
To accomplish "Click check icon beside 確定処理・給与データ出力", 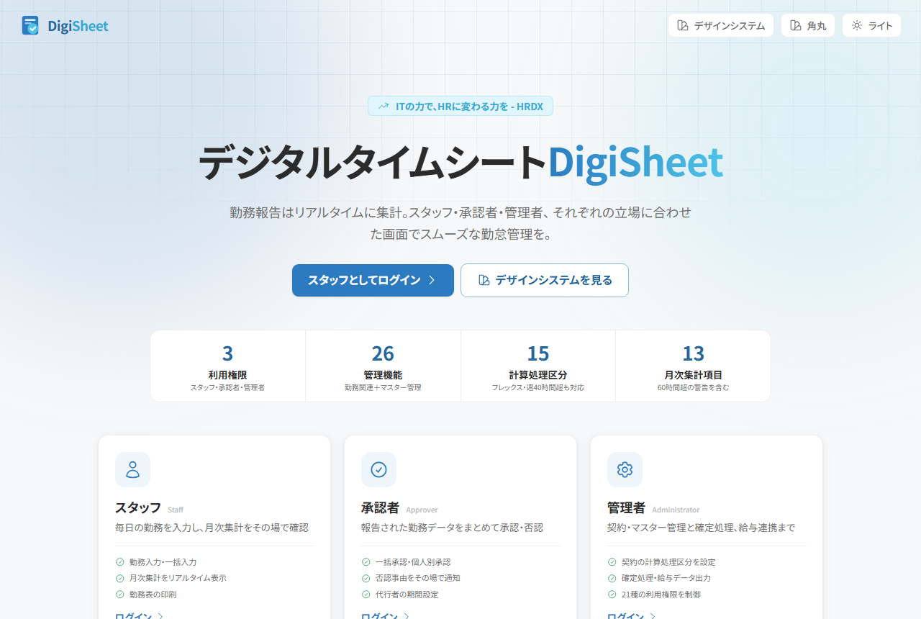I will point(612,578).
